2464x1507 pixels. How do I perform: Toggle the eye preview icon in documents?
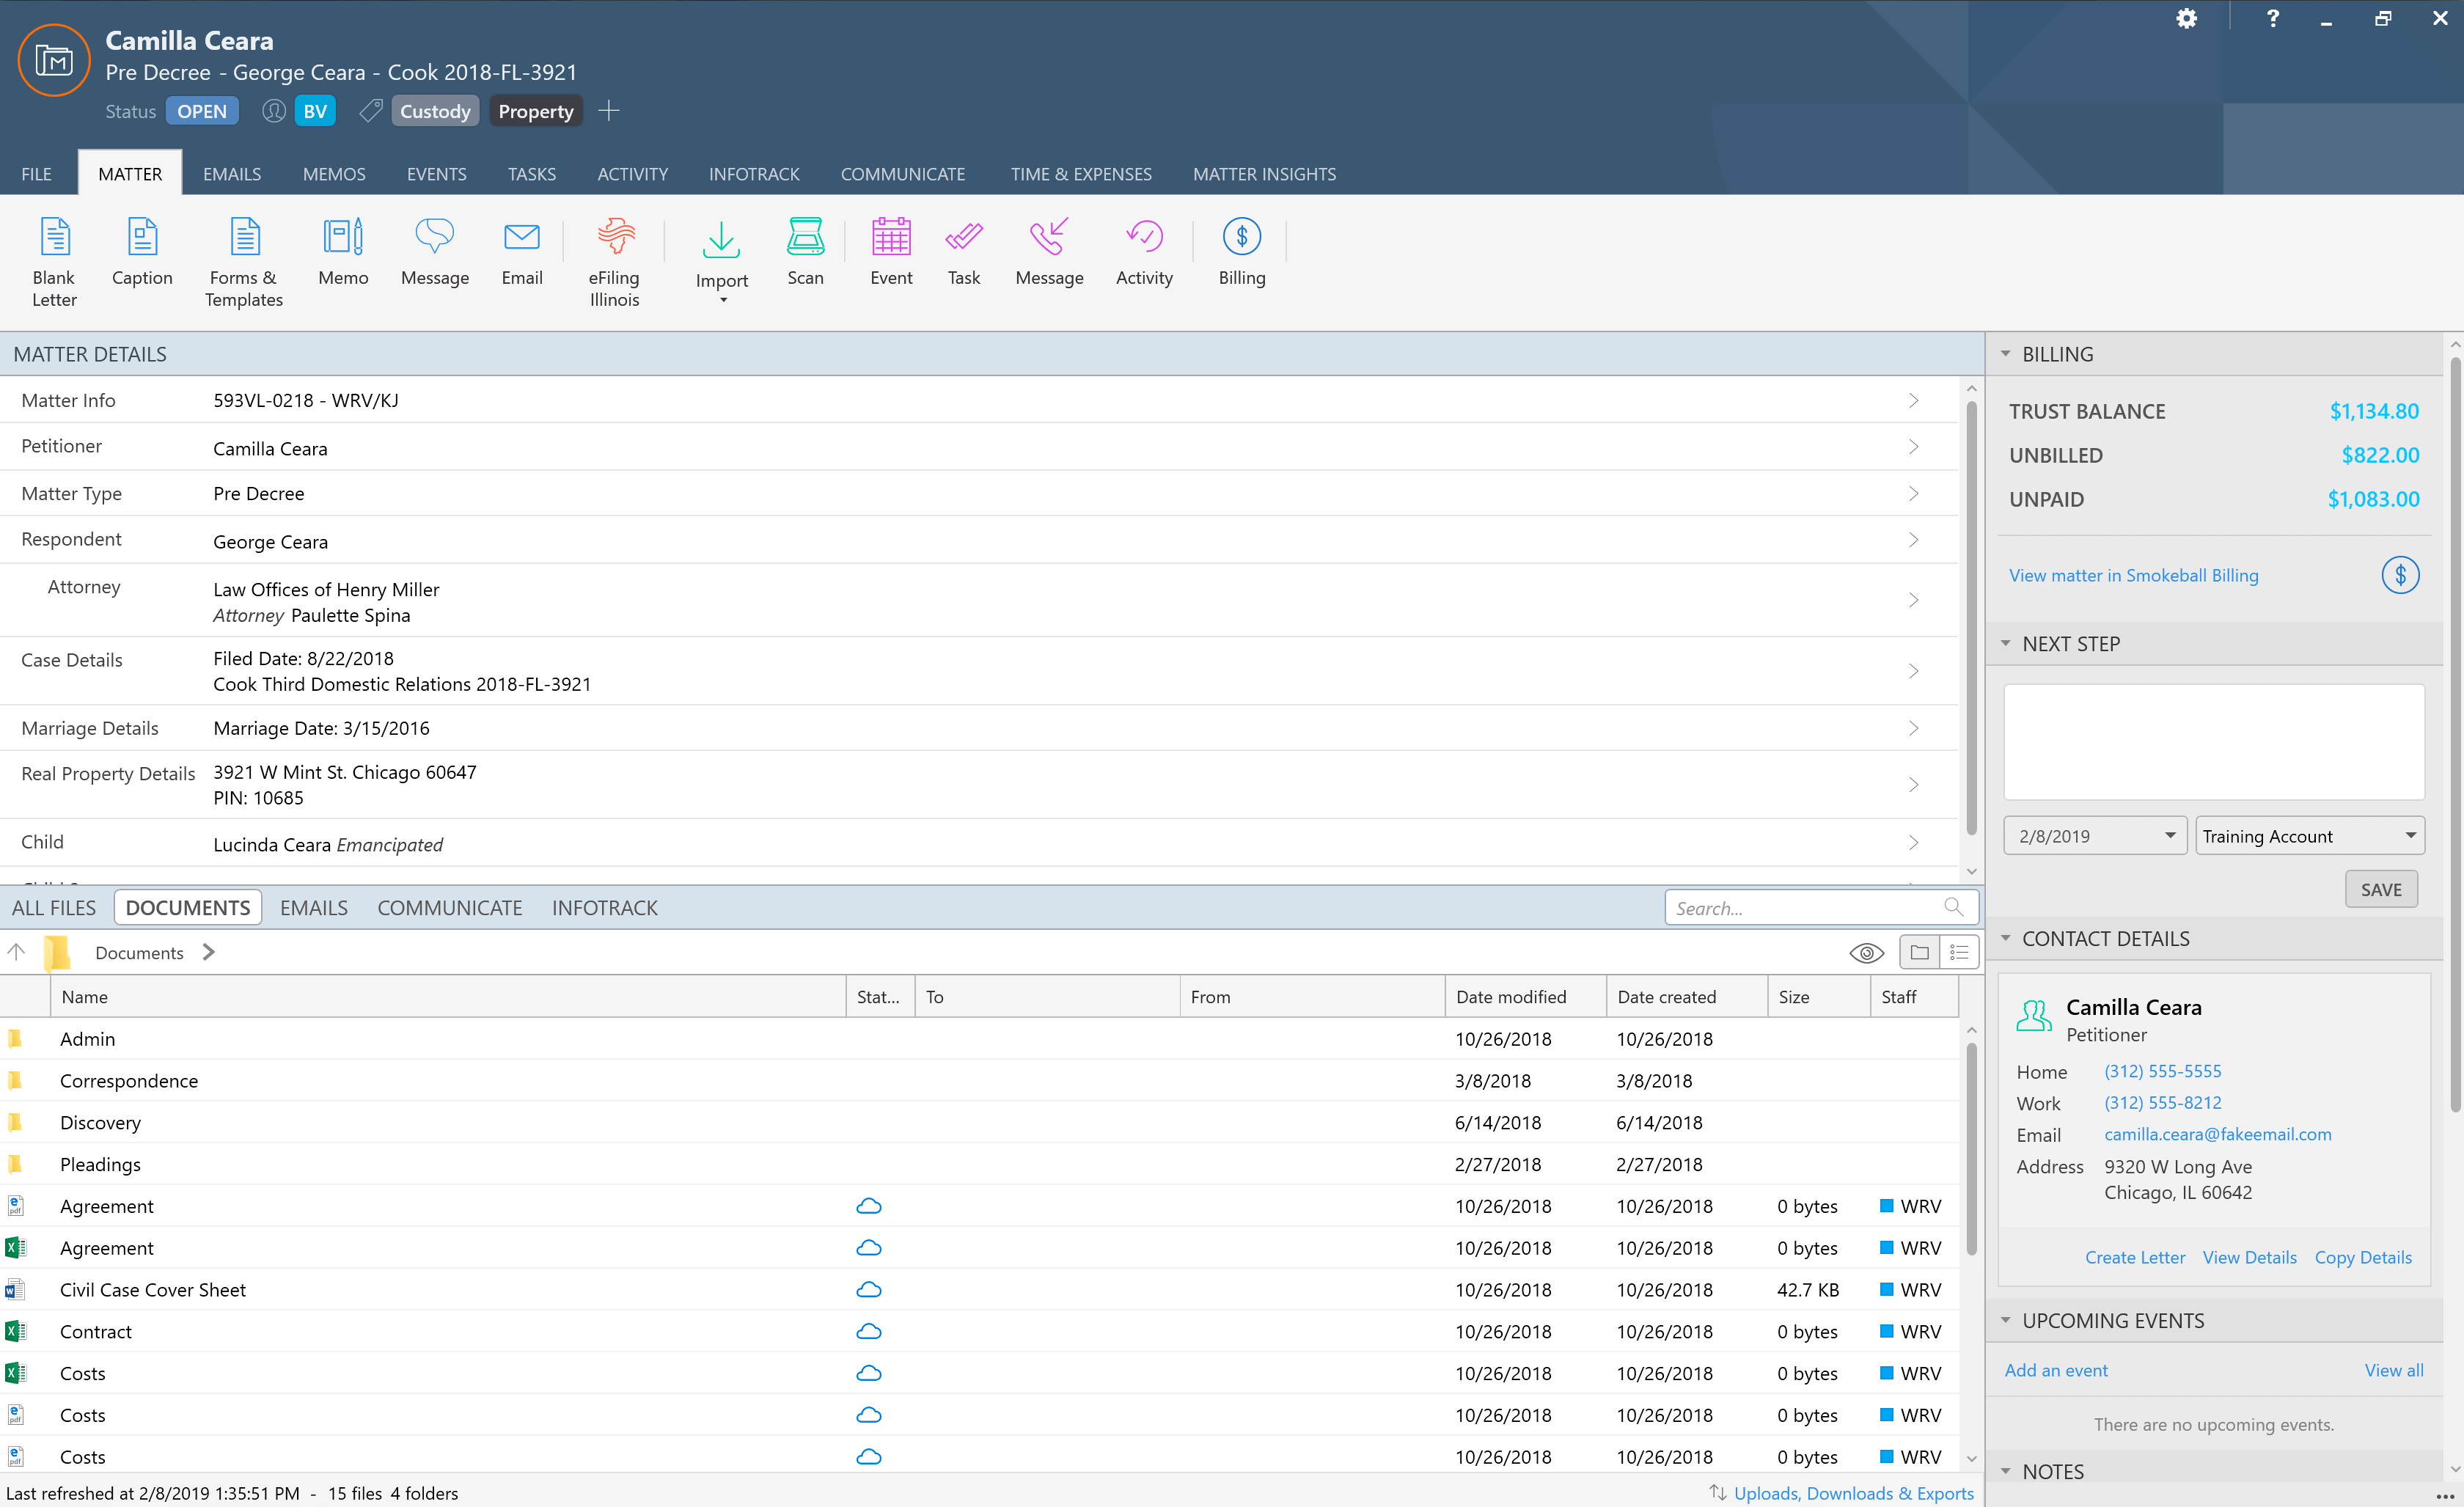[1866, 953]
